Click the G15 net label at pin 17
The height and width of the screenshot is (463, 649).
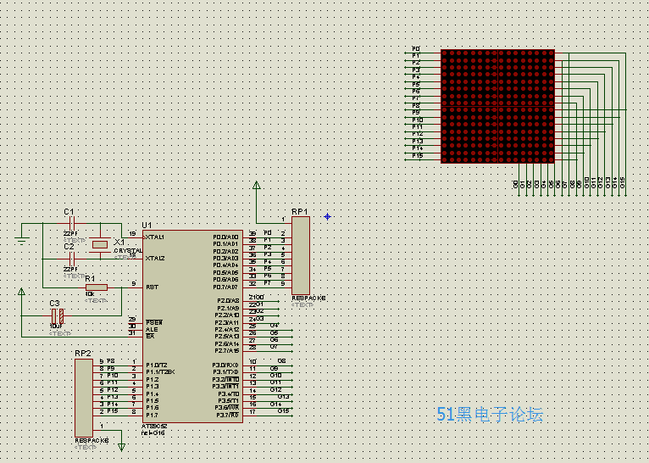tap(283, 410)
